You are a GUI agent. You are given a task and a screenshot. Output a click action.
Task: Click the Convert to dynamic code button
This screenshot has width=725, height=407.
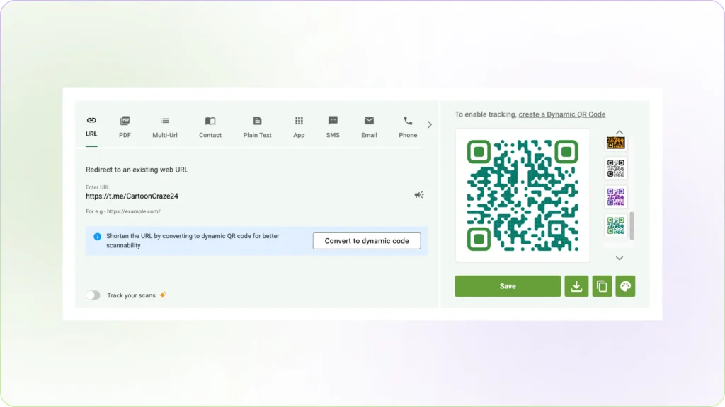[x=367, y=240]
